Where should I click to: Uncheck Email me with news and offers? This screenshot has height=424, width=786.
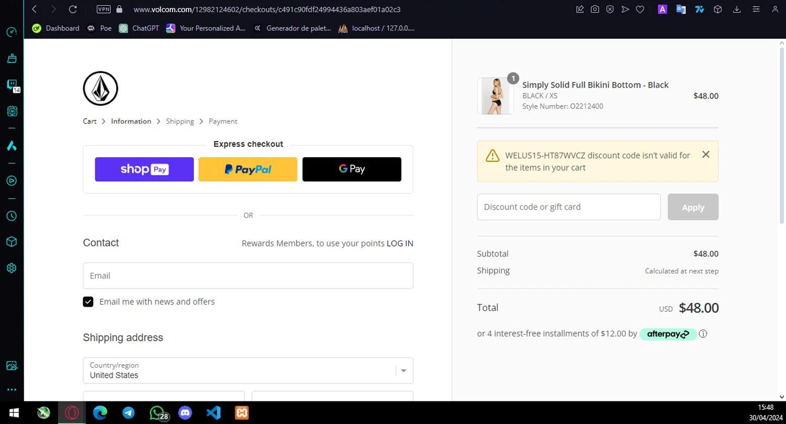(88, 302)
